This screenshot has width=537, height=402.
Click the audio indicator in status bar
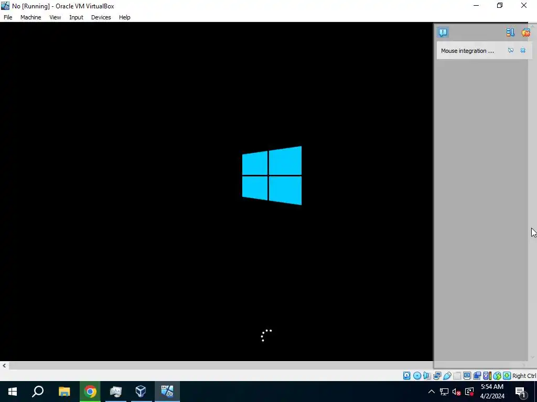427,376
